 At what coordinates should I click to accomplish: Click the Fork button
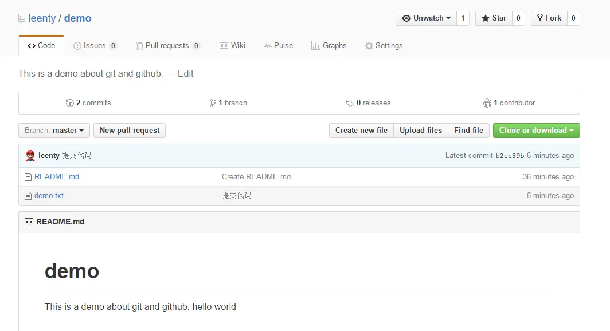(x=549, y=18)
